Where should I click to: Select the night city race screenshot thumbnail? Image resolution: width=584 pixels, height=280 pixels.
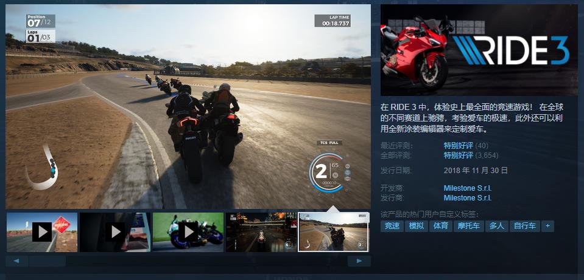click(261, 232)
